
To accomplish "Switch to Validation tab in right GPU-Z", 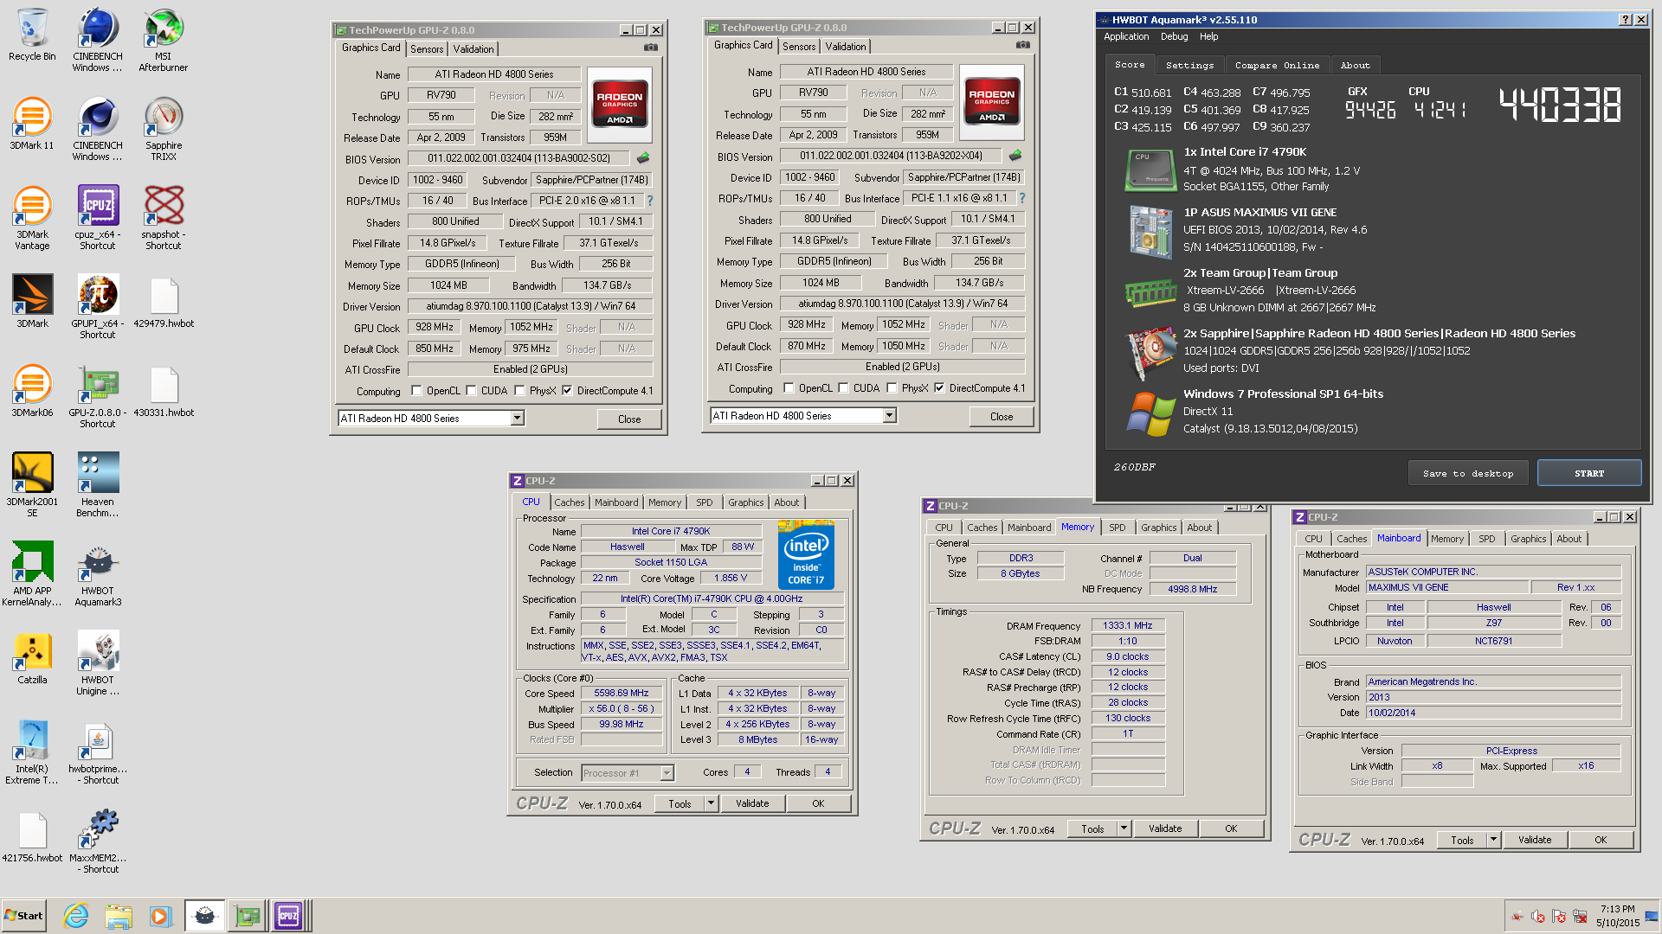I will (x=846, y=47).
